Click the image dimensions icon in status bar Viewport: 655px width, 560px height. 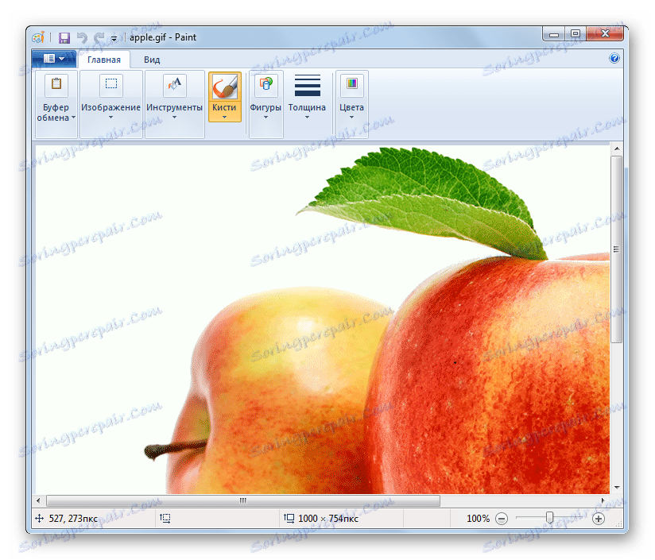click(x=289, y=518)
